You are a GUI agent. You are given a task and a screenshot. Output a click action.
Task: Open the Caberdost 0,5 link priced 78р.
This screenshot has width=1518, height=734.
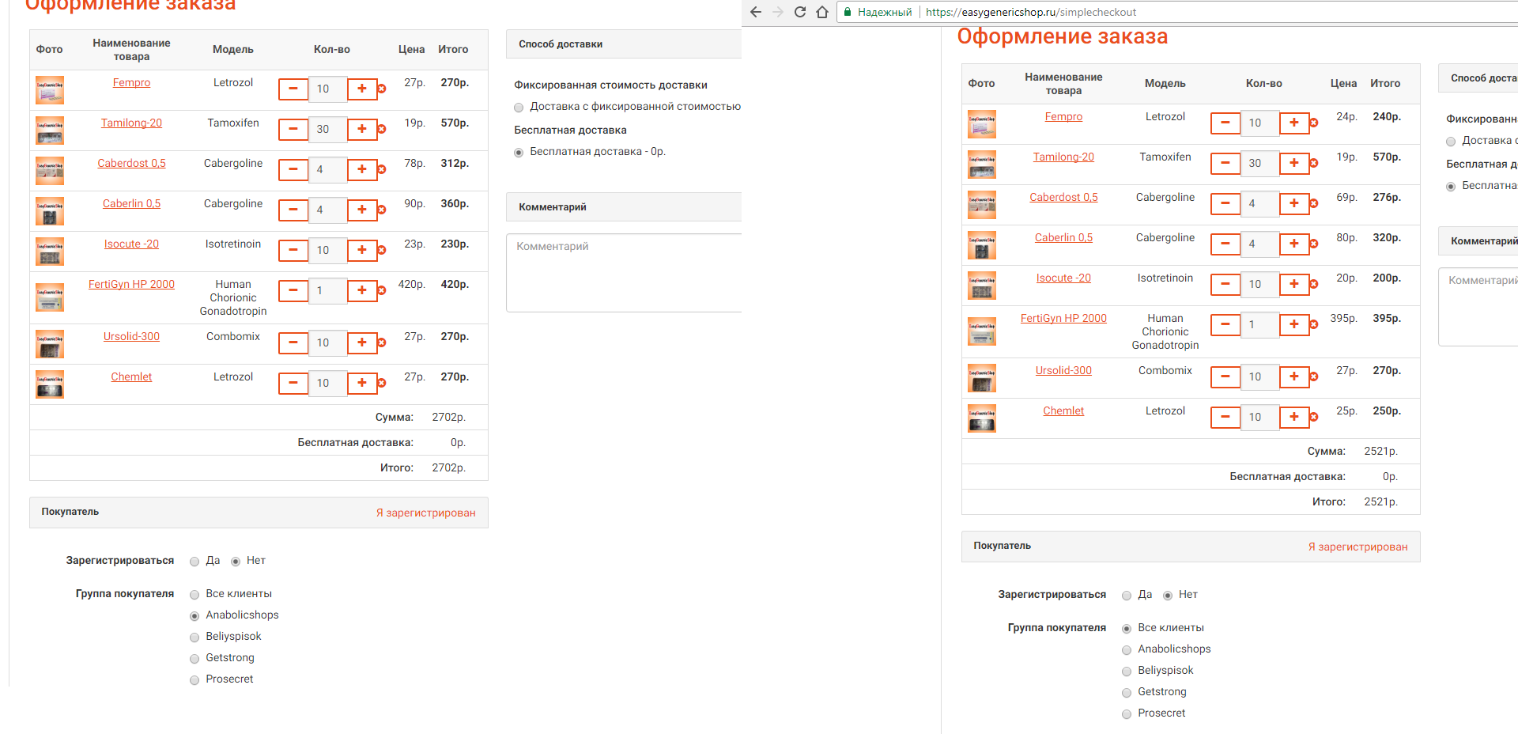[131, 163]
